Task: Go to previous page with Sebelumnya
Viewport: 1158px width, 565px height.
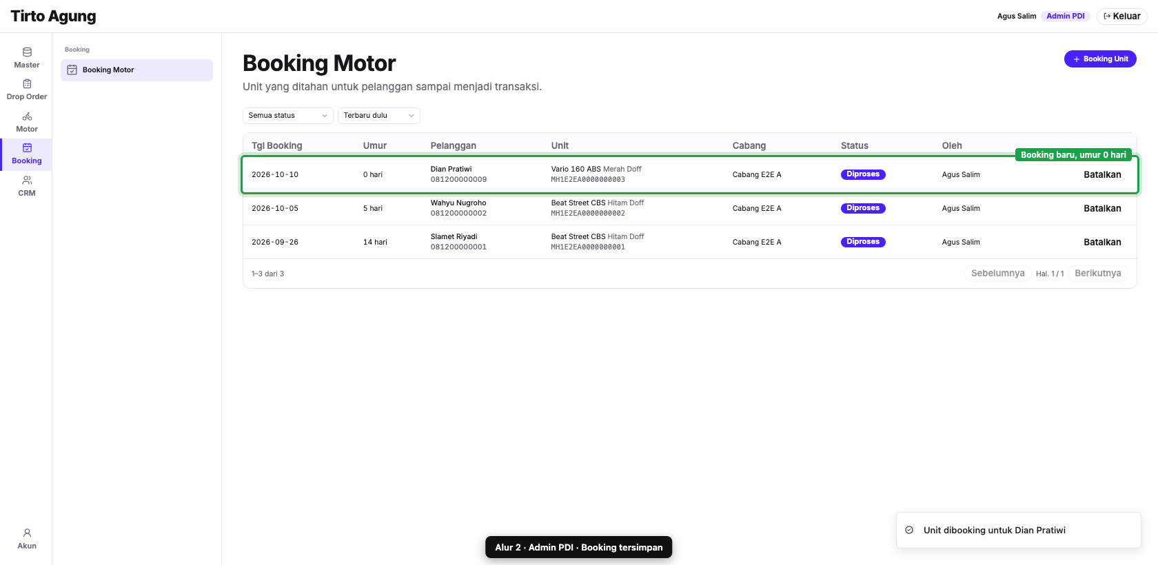Action: pos(997,274)
